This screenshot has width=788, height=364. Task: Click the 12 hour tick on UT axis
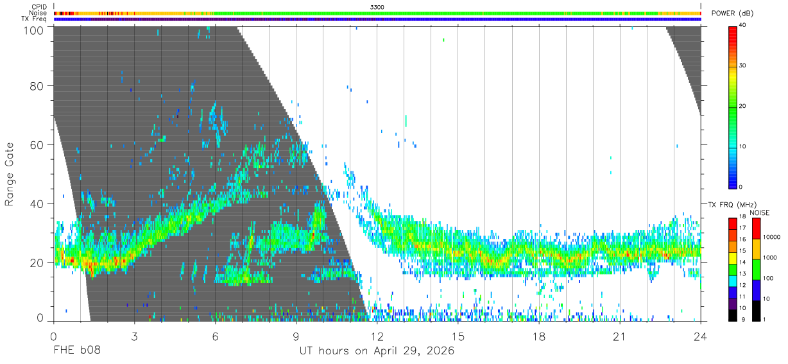377,336
